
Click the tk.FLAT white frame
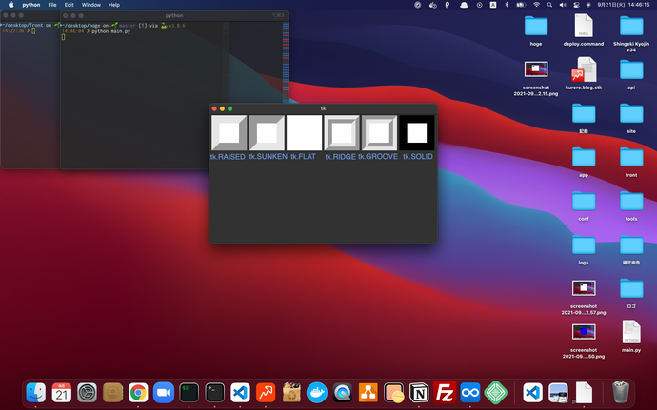[304, 133]
